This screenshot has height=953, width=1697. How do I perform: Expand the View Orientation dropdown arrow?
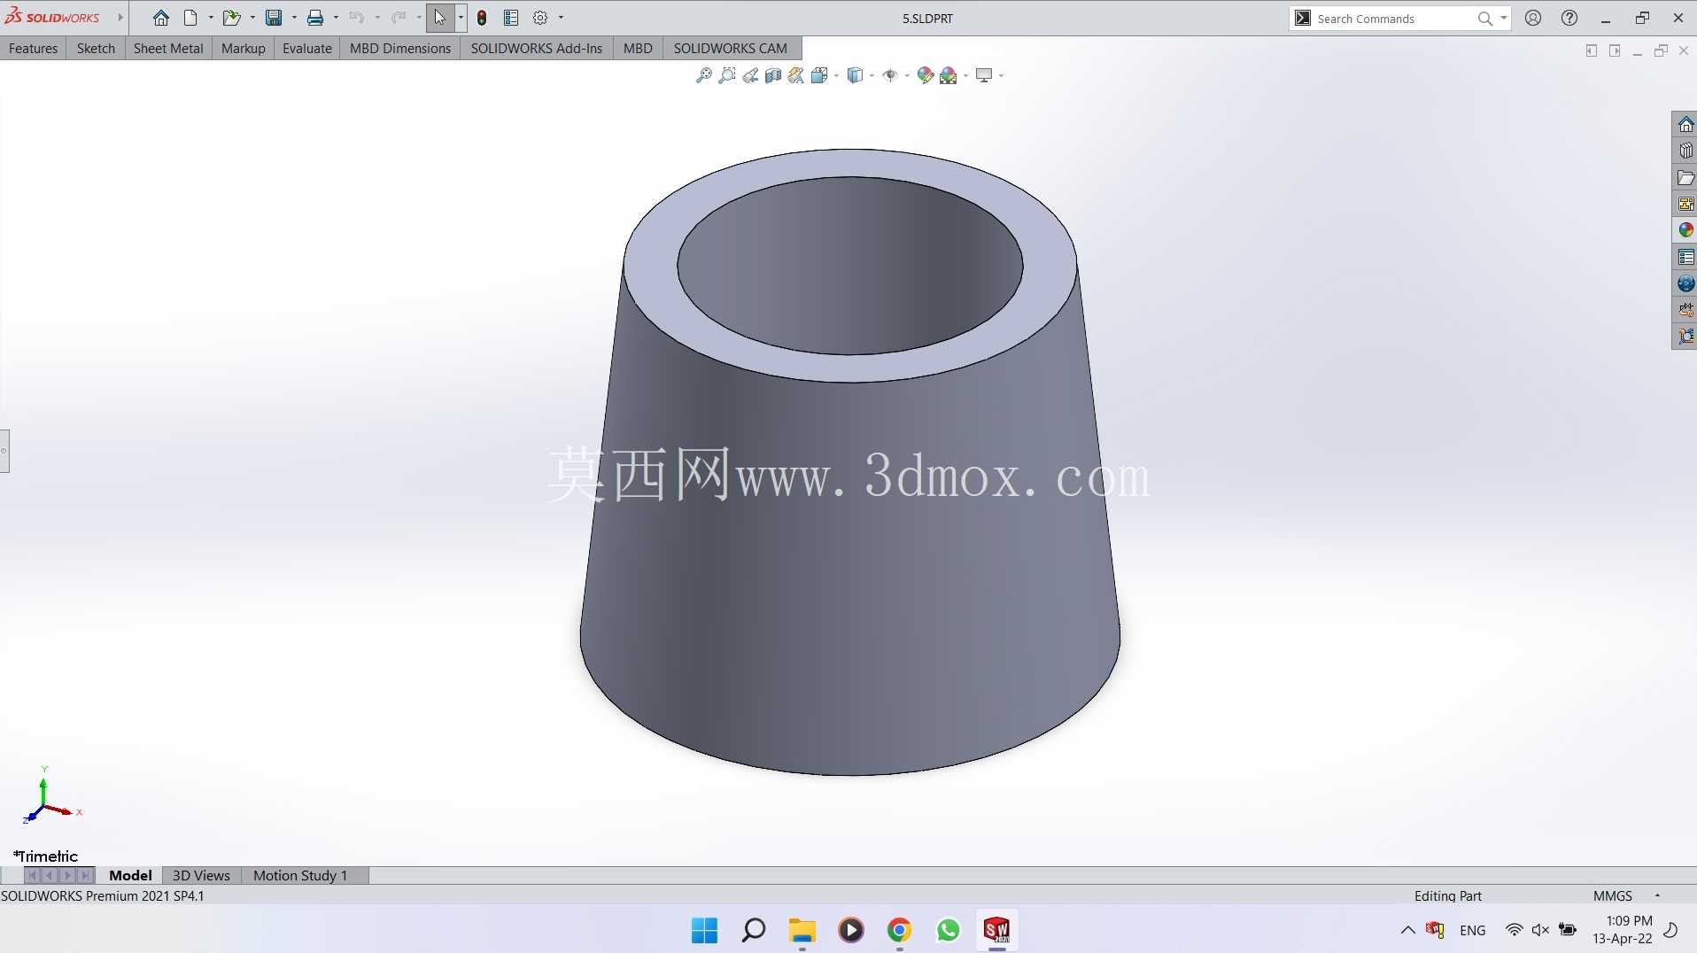pyautogui.click(x=836, y=75)
